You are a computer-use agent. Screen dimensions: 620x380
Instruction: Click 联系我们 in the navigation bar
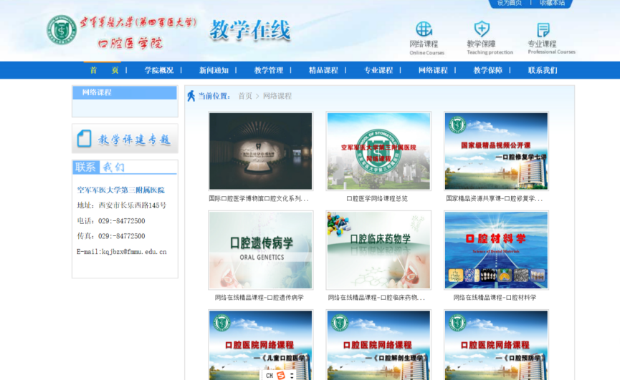pyautogui.click(x=543, y=70)
